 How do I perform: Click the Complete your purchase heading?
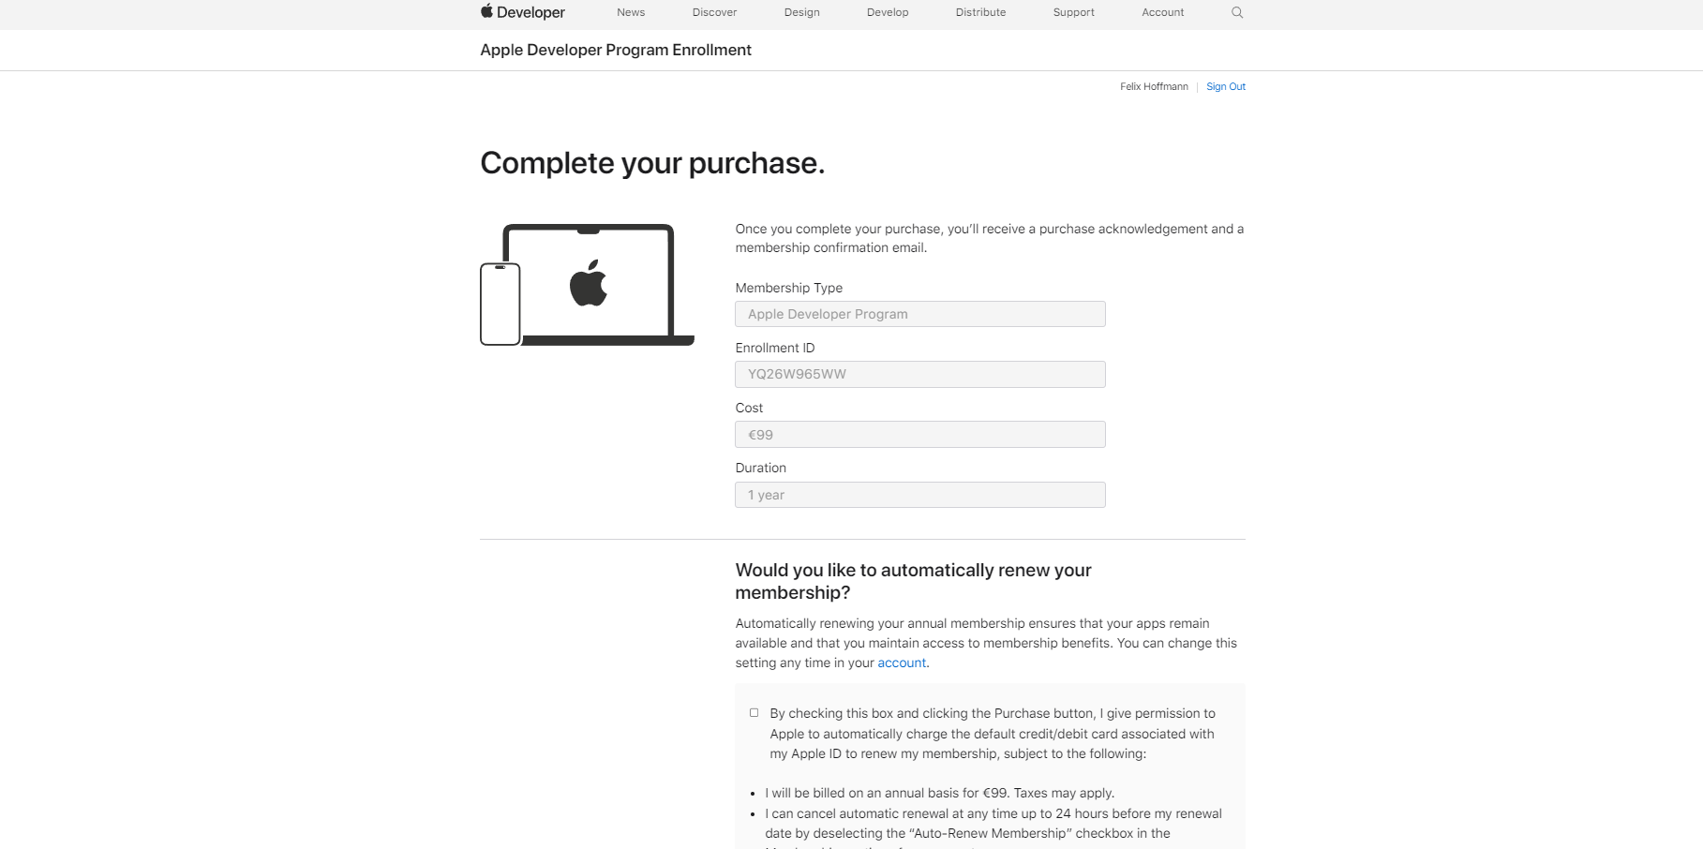(x=652, y=163)
